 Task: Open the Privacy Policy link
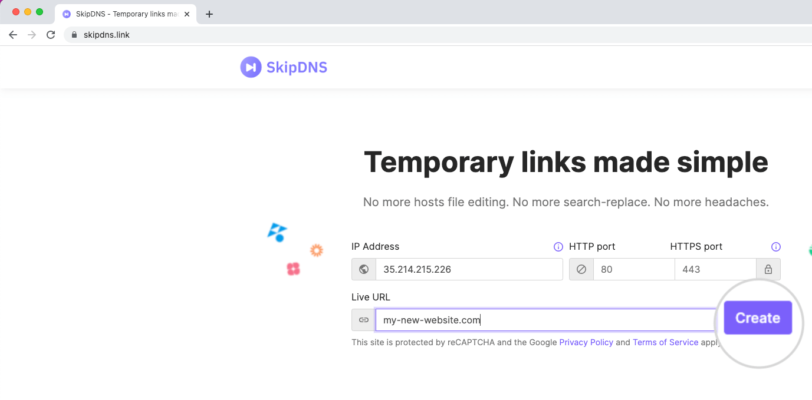(586, 342)
